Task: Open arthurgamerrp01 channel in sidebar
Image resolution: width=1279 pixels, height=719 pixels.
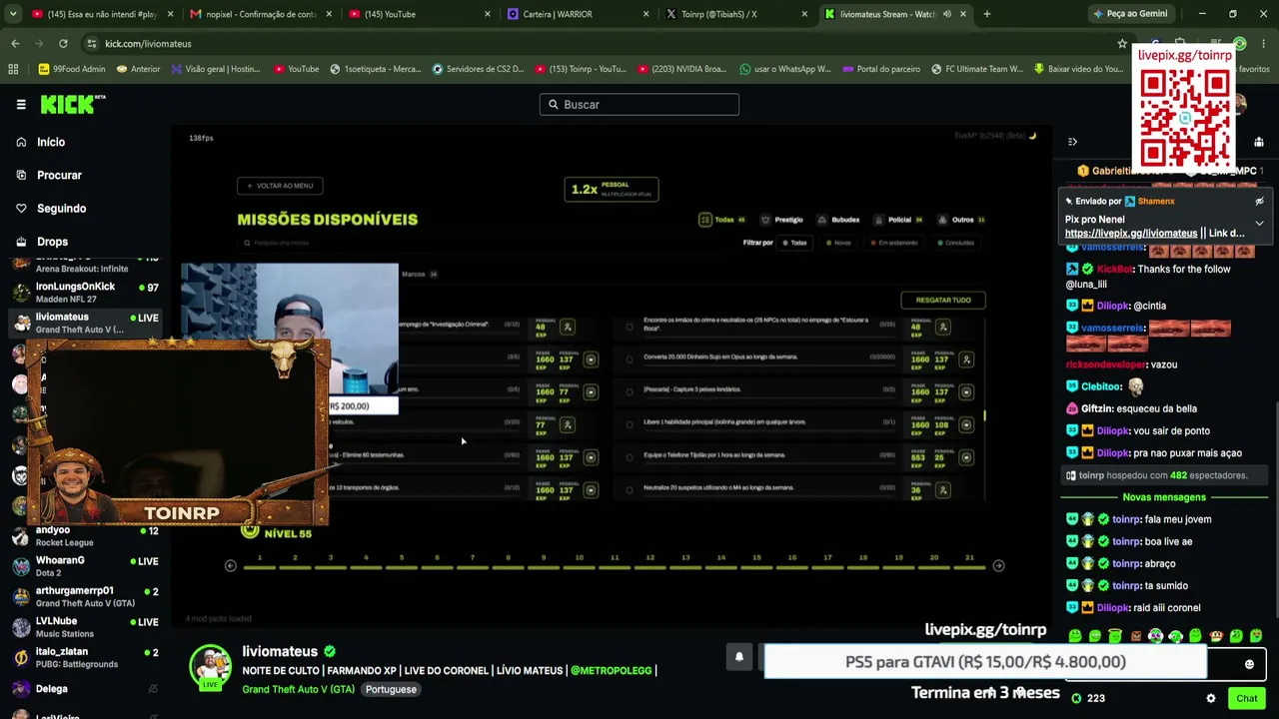Action: [85, 596]
